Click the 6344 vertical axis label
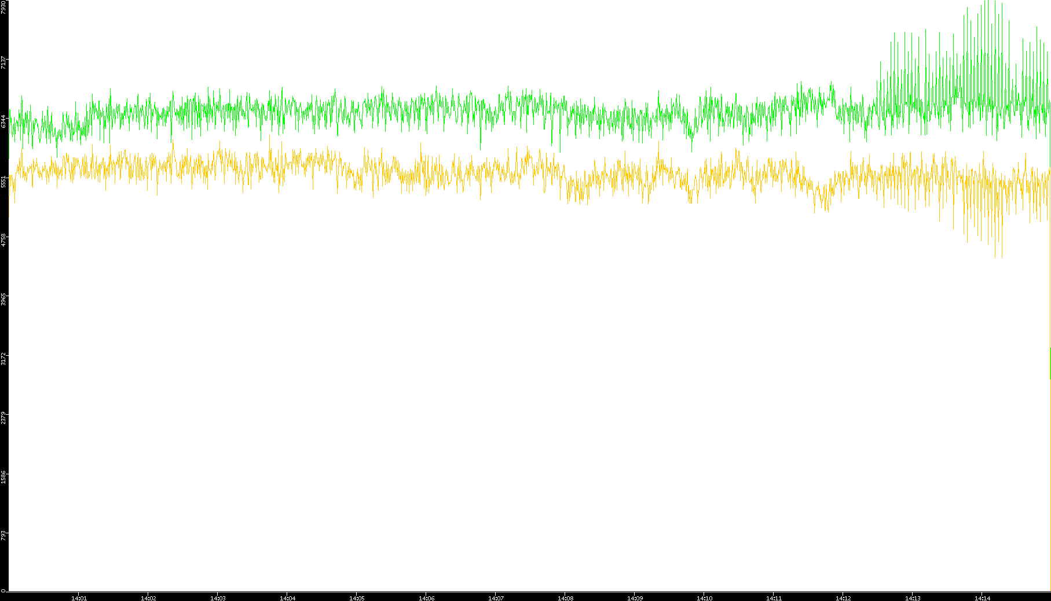 click(x=3, y=121)
